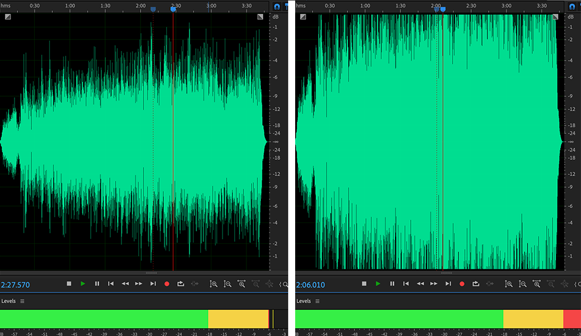Click Record button in the left transport
The height and width of the screenshot is (336, 581).
click(x=167, y=284)
